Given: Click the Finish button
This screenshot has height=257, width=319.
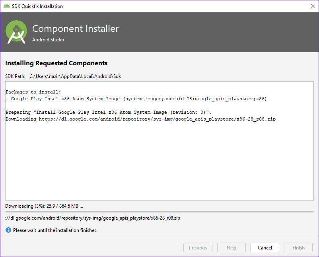Looking at the screenshot, I should pos(298,247).
